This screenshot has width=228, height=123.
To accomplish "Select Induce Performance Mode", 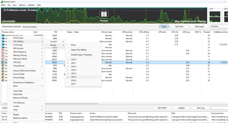I will point(26,71).
